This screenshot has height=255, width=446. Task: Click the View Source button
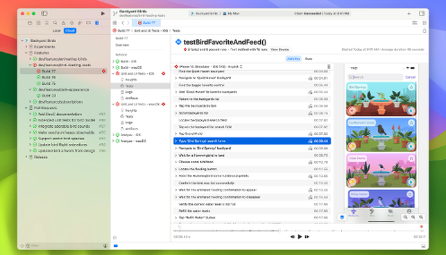[280, 49]
